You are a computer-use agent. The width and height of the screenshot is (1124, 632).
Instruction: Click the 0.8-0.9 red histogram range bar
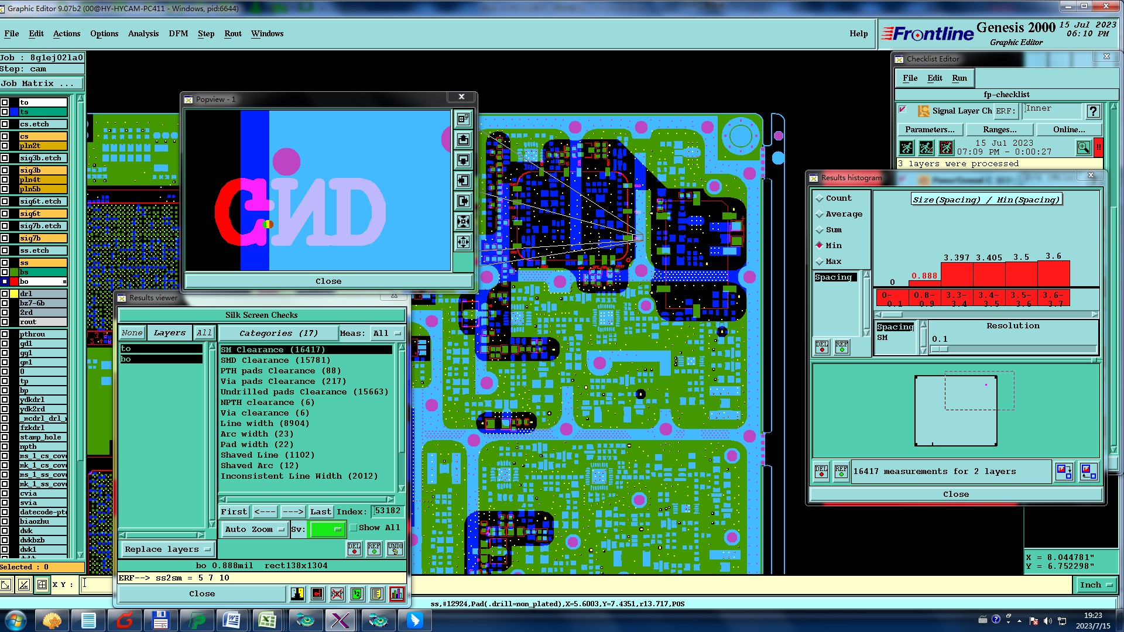(x=924, y=298)
